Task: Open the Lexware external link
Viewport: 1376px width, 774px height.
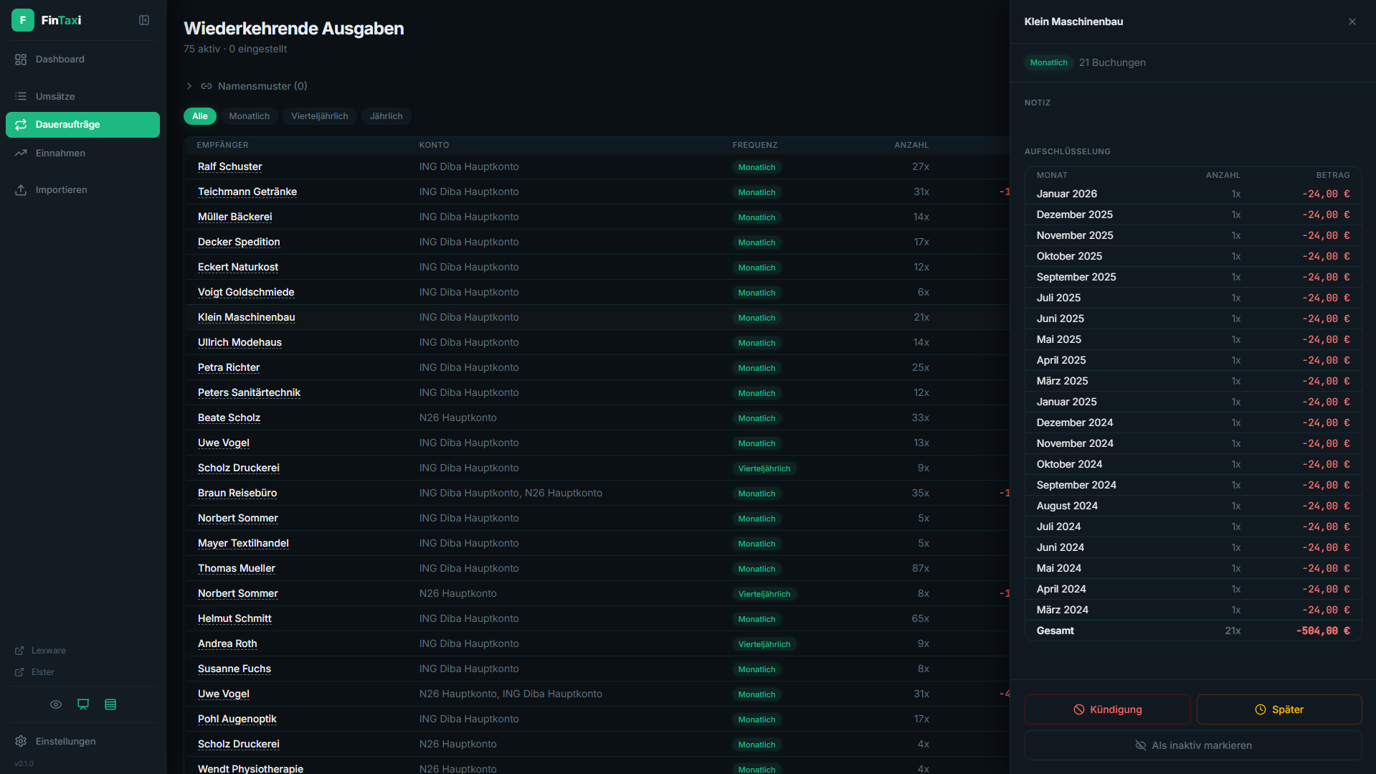Action: pyautogui.click(x=48, y=651)
